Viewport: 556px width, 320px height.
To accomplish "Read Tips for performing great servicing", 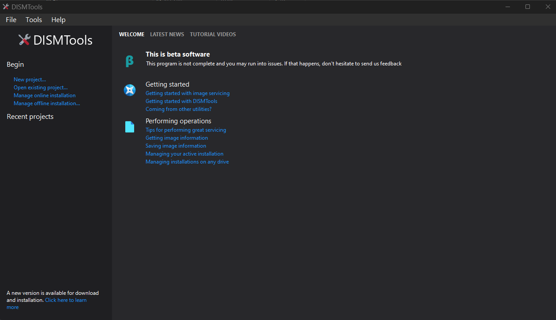I will click(186, 130).
